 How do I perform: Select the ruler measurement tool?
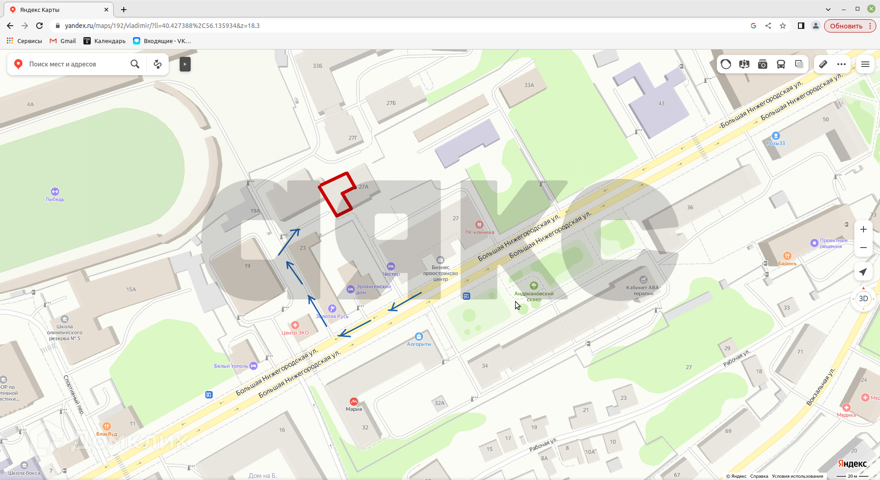click(823, 64)
